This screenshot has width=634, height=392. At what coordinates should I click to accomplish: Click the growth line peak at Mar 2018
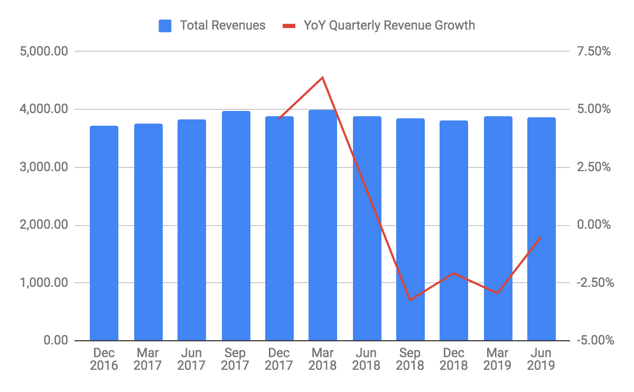[x=323, y=77]
